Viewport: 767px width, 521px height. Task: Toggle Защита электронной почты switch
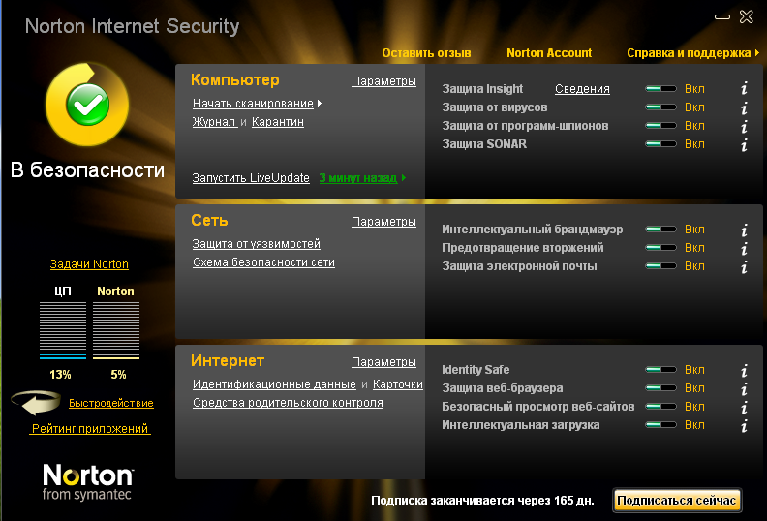pos(660,266)
